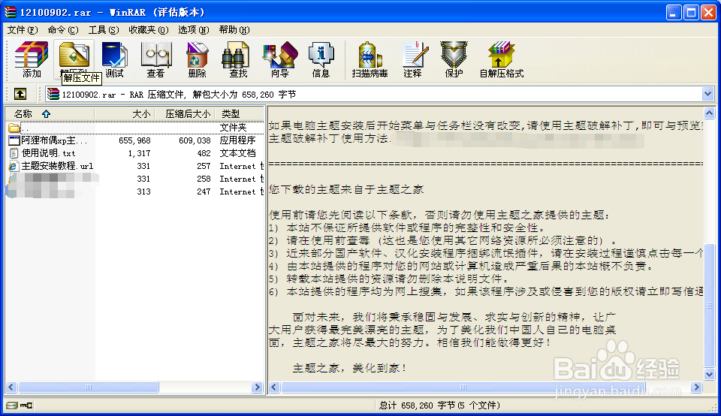Click the comment pane horizontal scrollbar thumb

click(463, 387)
